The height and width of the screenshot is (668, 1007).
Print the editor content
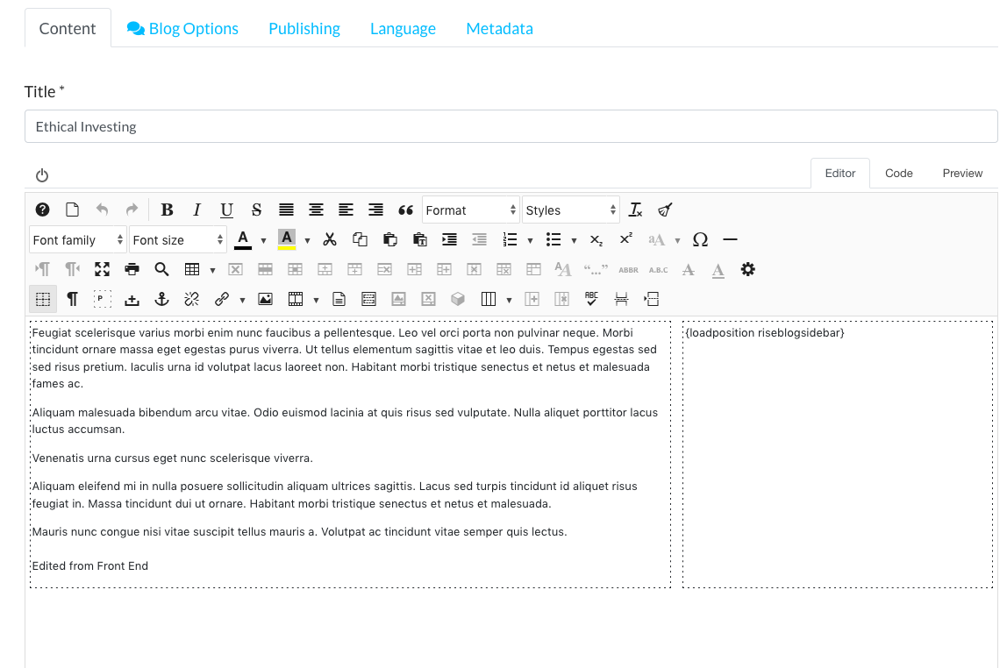pos(132,269)
